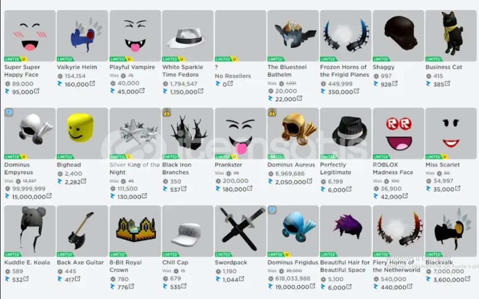The image size is (479, 299).
Task: Open the 8-Bit Royal Crown thumbnail
Action: click(x=135, y=231)
